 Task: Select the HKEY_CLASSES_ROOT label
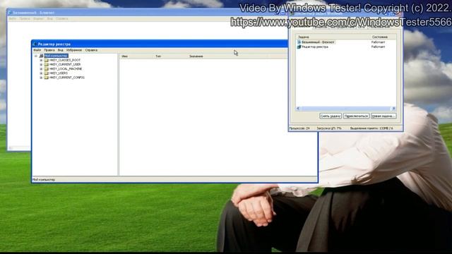(65, 60)
